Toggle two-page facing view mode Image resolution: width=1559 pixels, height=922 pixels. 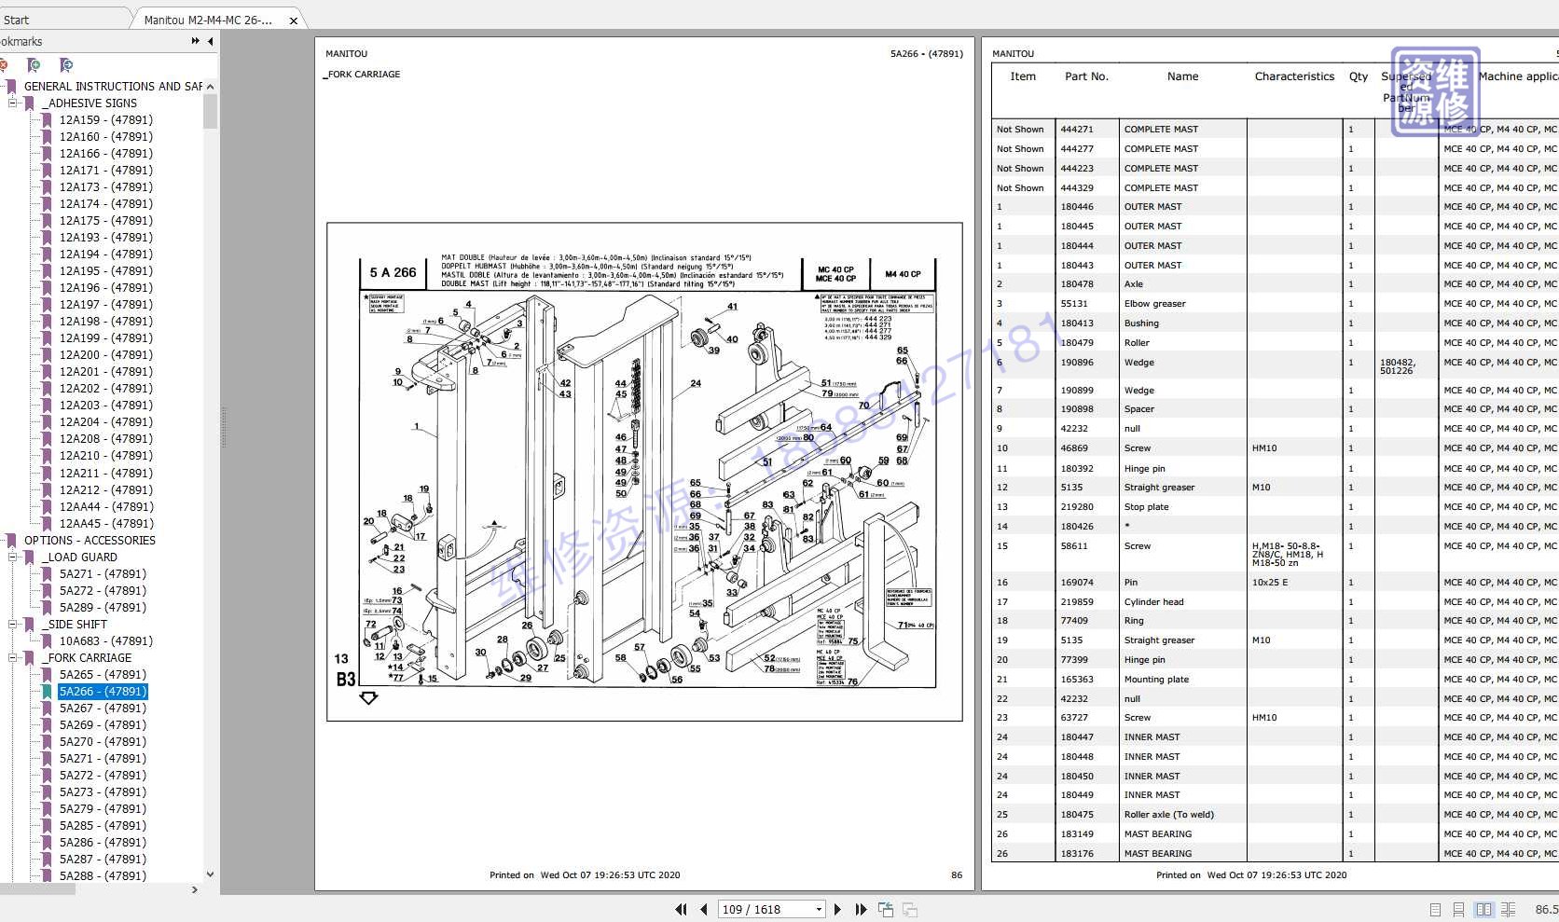point(1483,909)
